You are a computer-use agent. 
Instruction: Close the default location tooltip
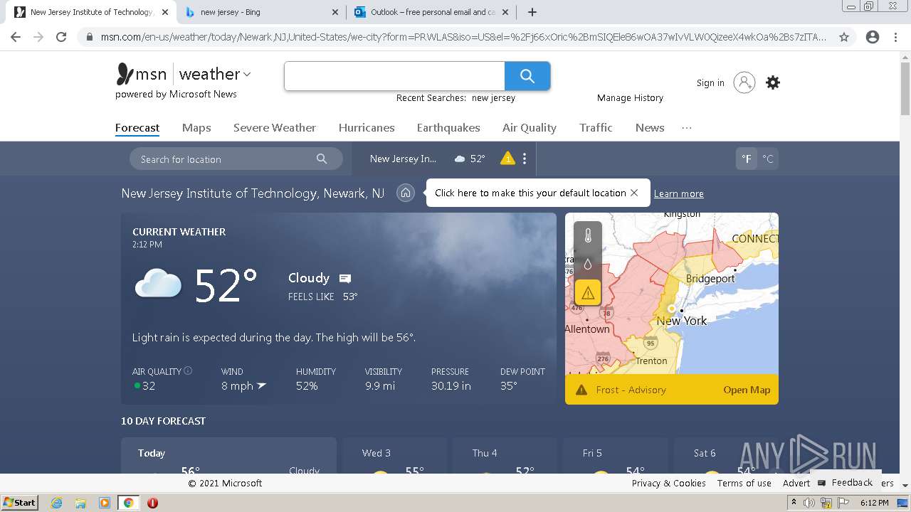[x=634, y=193]
